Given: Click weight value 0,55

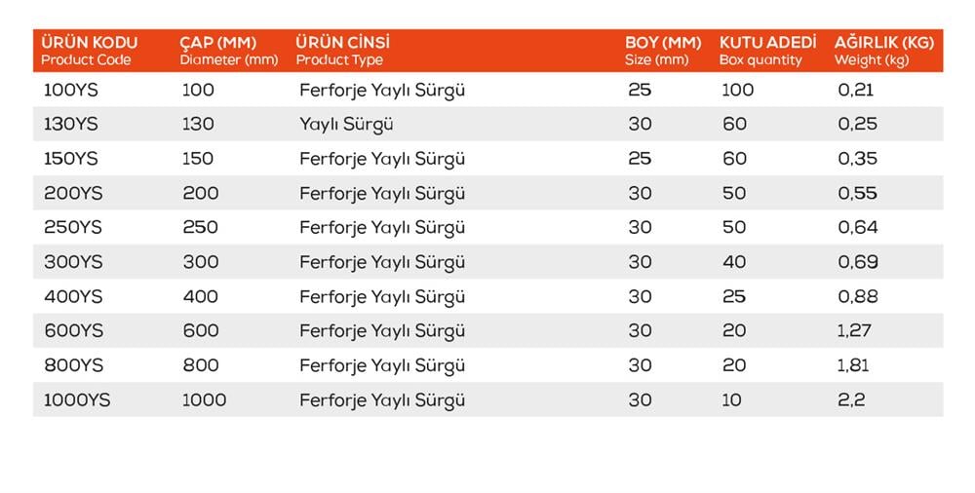Looking at the screenshot, I should click(x=858, y=193).
